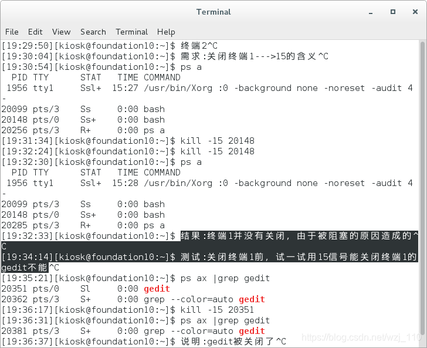This screenshot has width=427, height=348.
Task: Click the 'ps a' command at 19:32:30
Action: [191, 162]
